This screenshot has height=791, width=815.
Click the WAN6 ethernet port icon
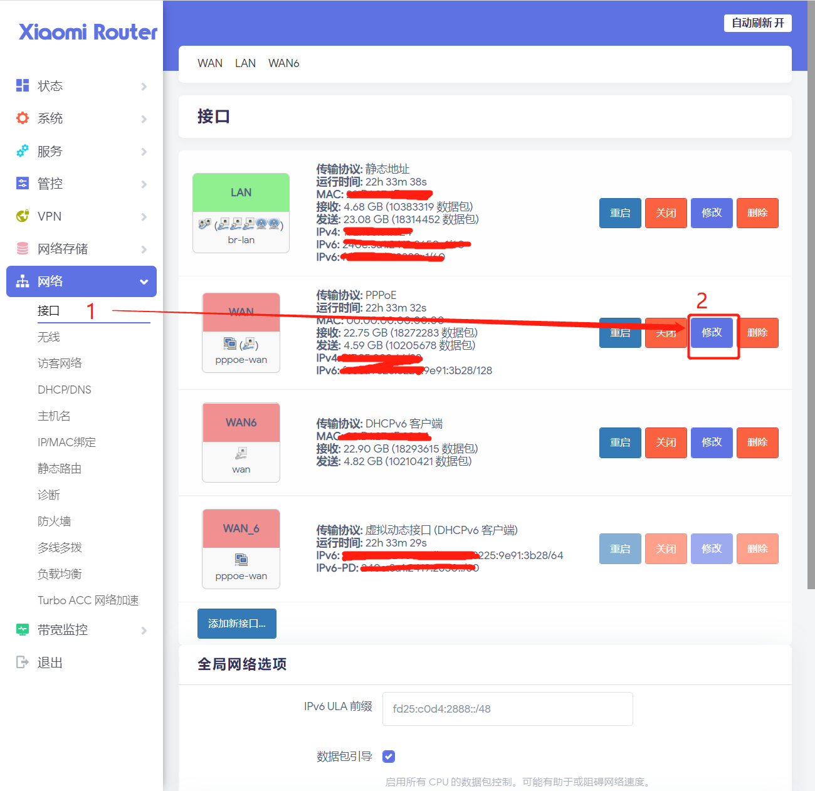(x=241, y=453)
